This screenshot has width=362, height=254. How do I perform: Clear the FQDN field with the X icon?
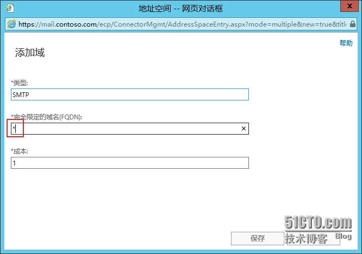[244, 129]
